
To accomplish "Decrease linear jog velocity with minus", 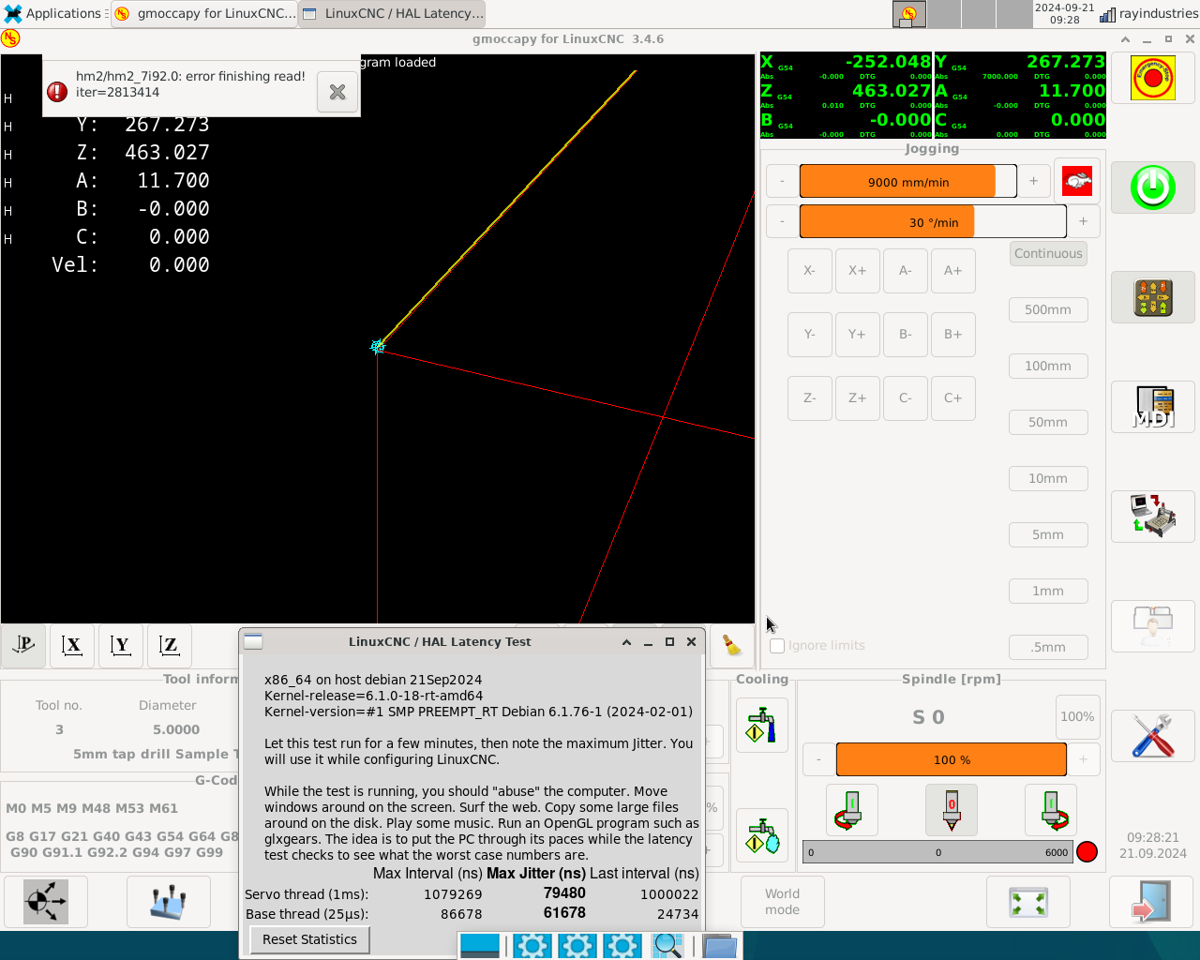I will pos(782,181).
